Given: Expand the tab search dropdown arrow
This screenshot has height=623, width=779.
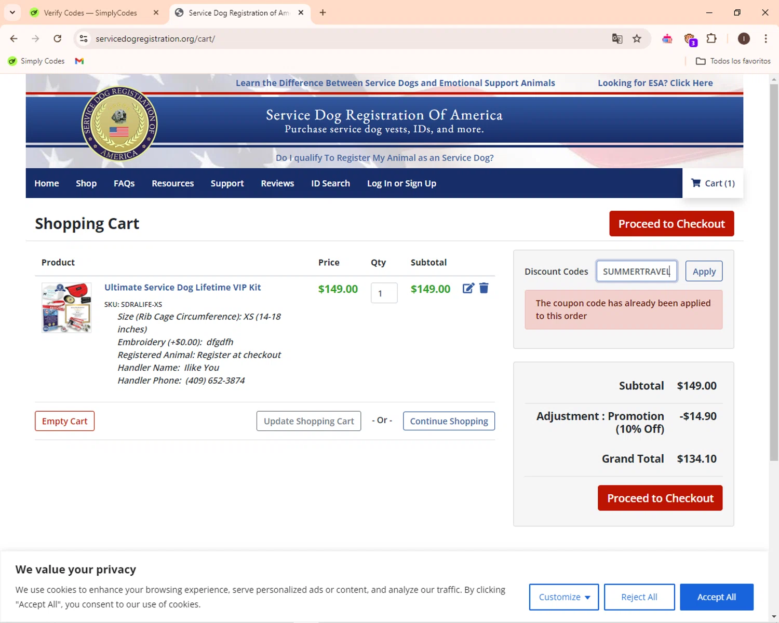Looking at the screenshot, I should [12, 12].
